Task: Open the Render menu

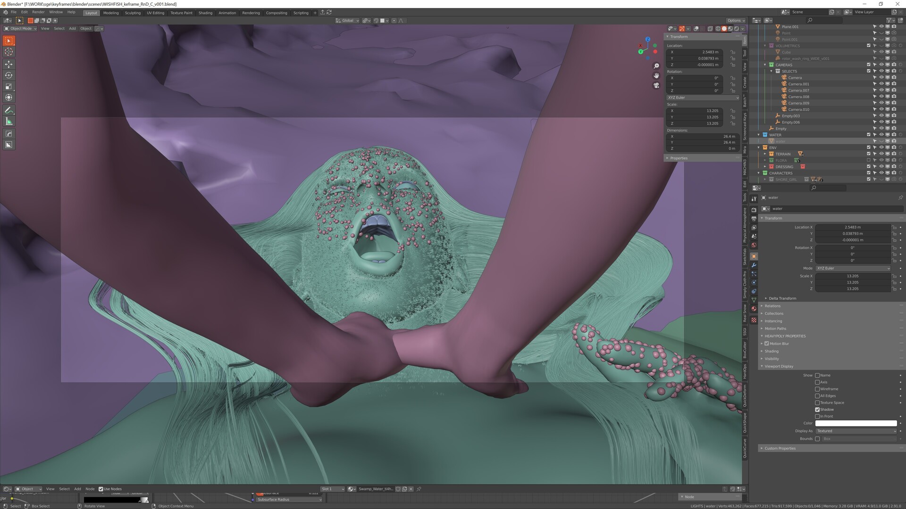Action: pos(38,12)
